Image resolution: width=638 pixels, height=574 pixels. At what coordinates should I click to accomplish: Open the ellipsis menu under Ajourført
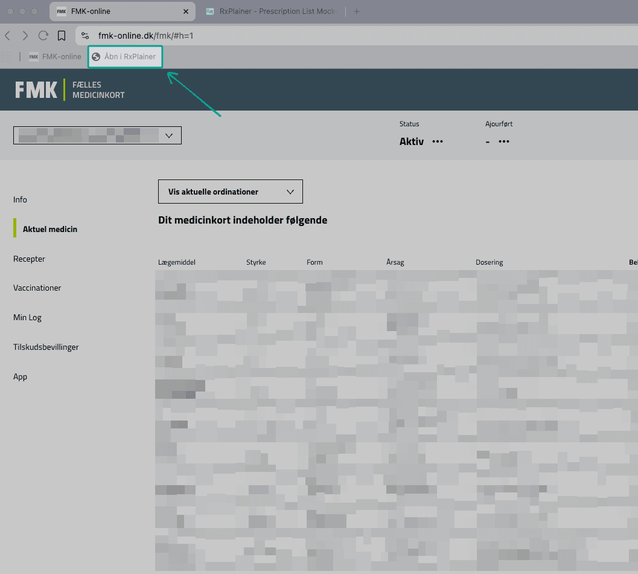[504, 141]
